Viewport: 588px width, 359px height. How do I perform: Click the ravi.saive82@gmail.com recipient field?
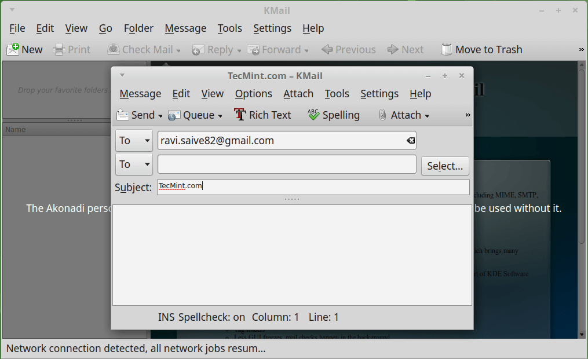(287, 141)
